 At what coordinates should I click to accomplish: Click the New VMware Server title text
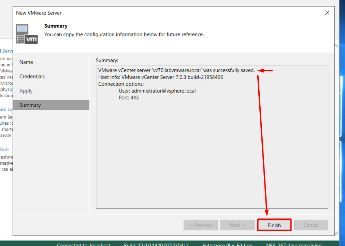pos(39,13)
